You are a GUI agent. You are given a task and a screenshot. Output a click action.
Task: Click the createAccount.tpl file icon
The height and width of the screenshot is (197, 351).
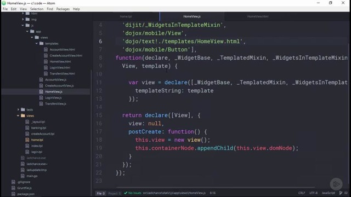[x=27, y=134]
